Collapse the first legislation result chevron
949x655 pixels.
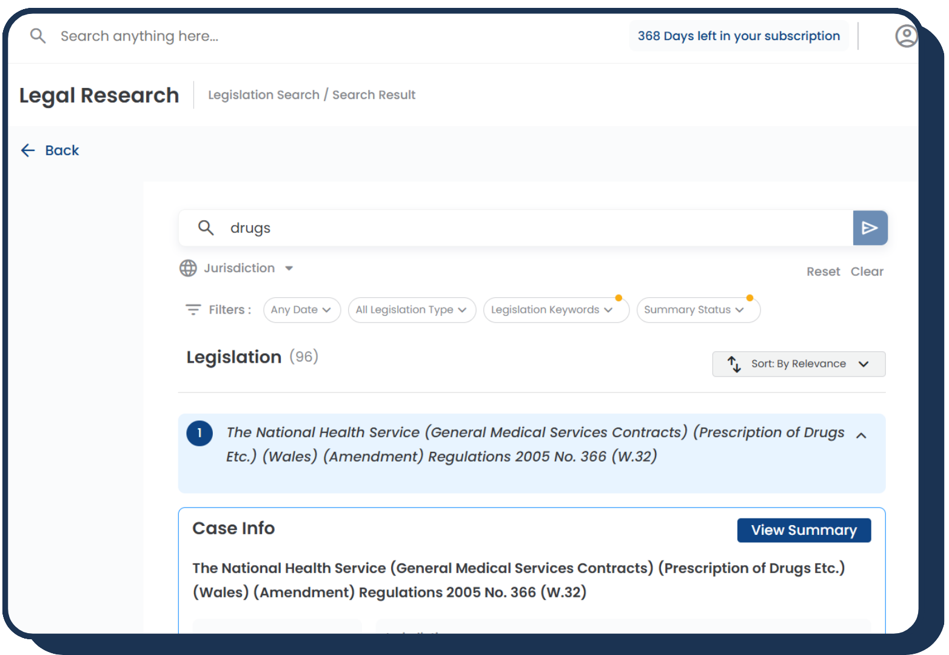click(x=861, y=435)
